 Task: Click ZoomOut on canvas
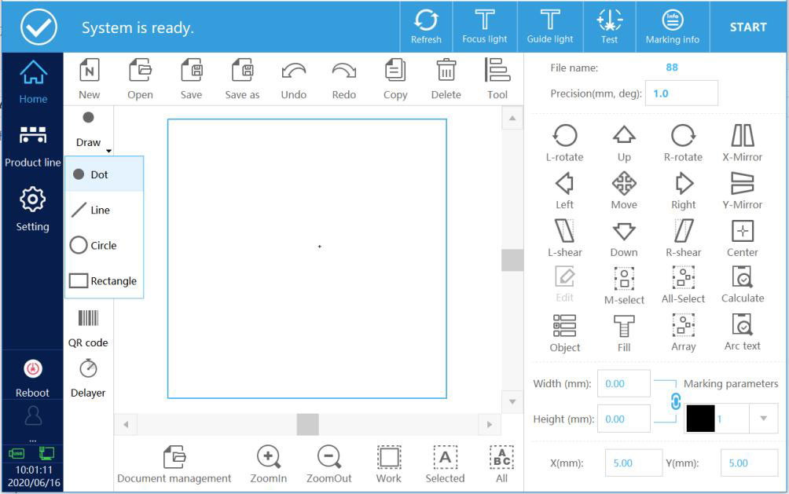[x=328, y=464]
